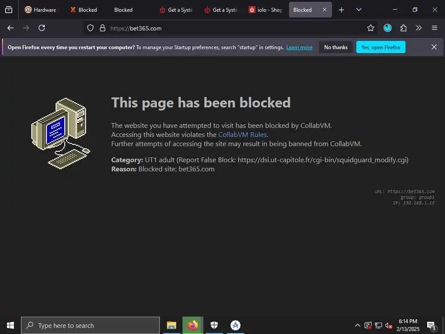The width and height of the screenshot is (445, 334).
Task: Open the Firefox View icon
Action: point(9,10)
